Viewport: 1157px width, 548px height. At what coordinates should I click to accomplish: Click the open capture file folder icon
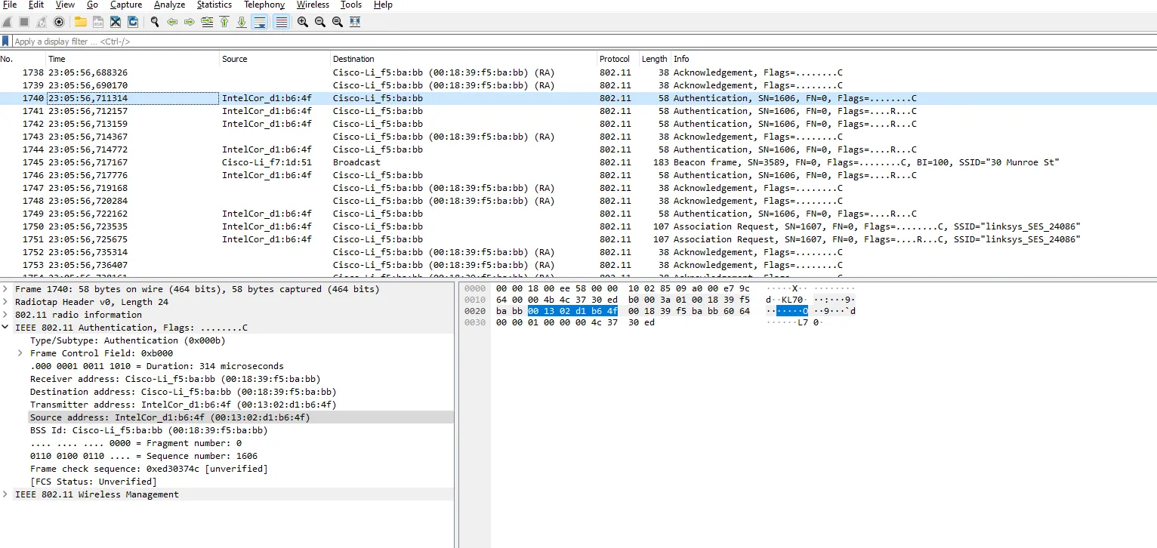(x=80, y=22)
